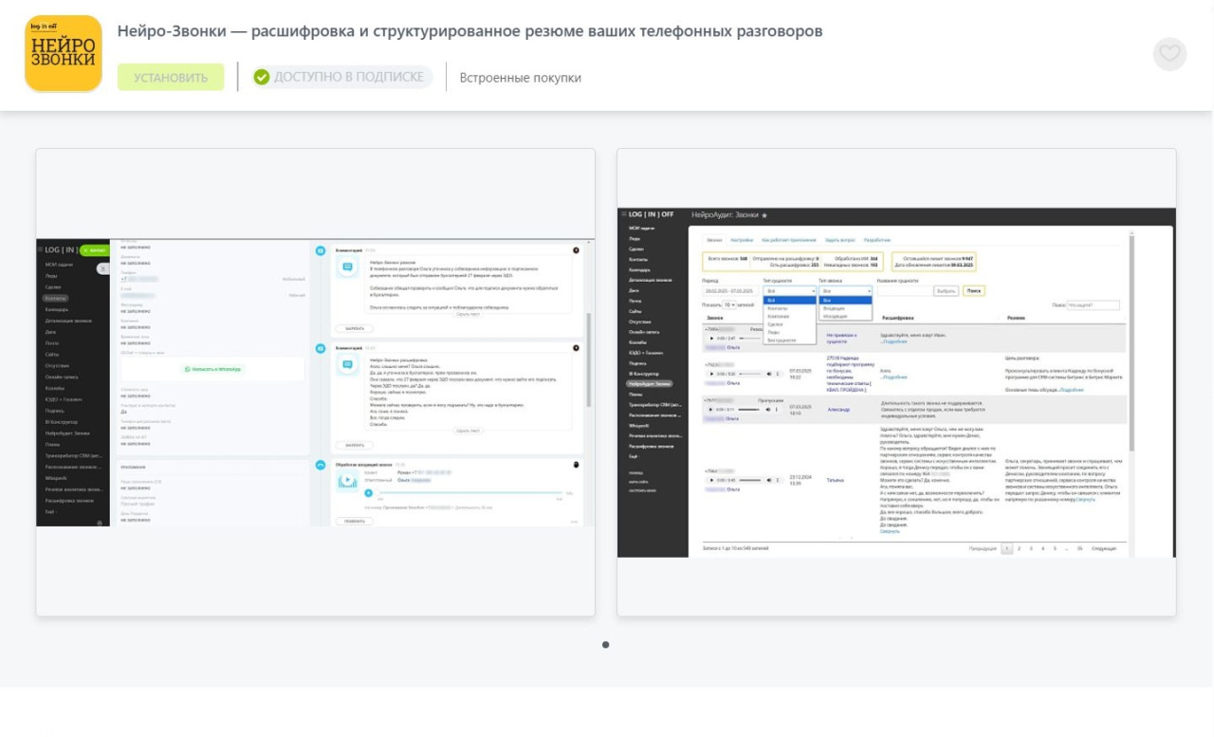The height and width of the screenshot is (737, 1214).
Task: Click the Нейро Звонки app logo
Action: coord(64,54)
